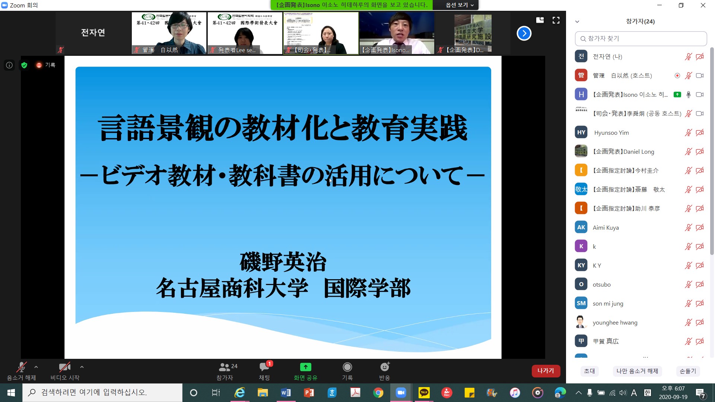This screenshot has height=402, width=715.
Task: Click the green Share Screen icon
Action: [x=305, y=367]
